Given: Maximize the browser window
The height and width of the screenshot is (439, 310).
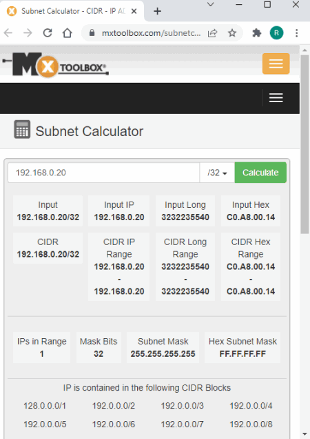Looking at the screenshot, I should point(267,4).
